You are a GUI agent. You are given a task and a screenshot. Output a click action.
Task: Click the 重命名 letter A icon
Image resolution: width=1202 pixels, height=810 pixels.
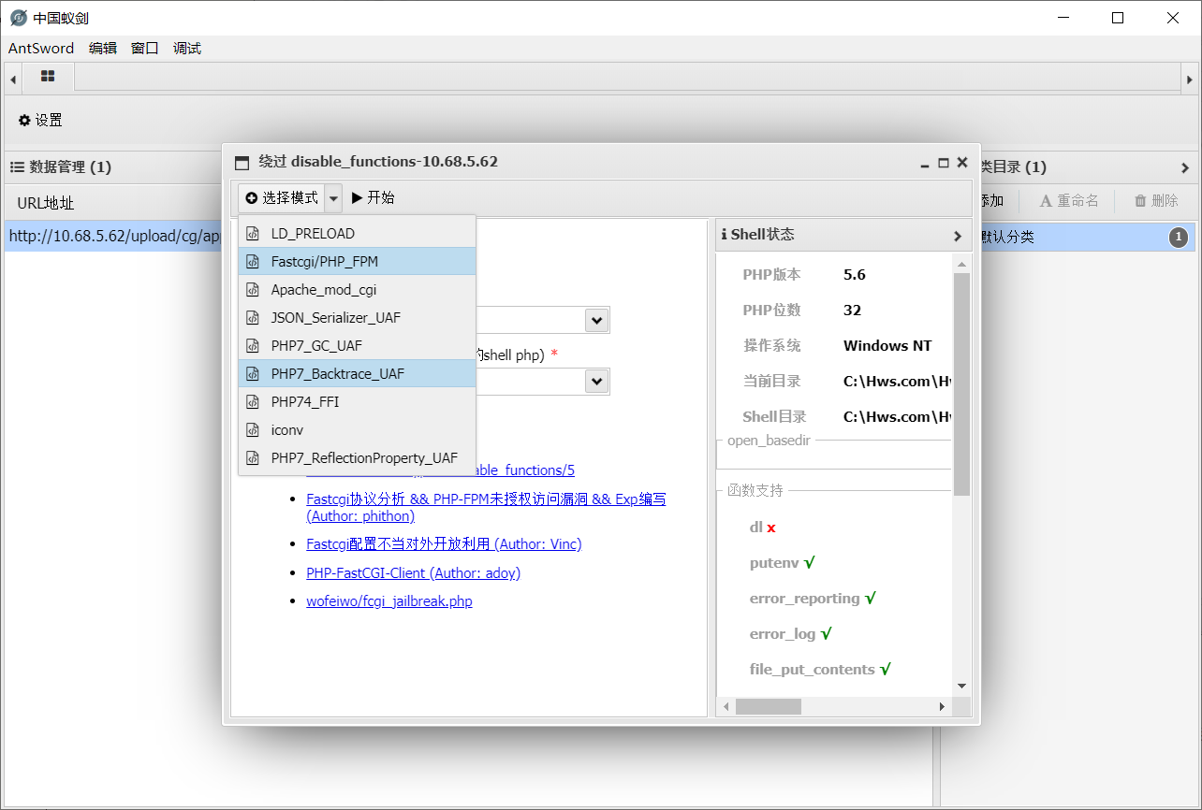pyautogui.click(x=1047, y=201)
